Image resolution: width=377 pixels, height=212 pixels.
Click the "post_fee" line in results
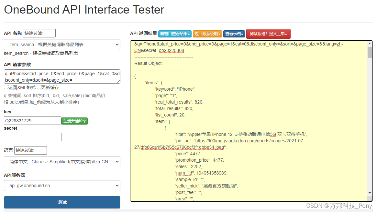[x=188, y=193]
